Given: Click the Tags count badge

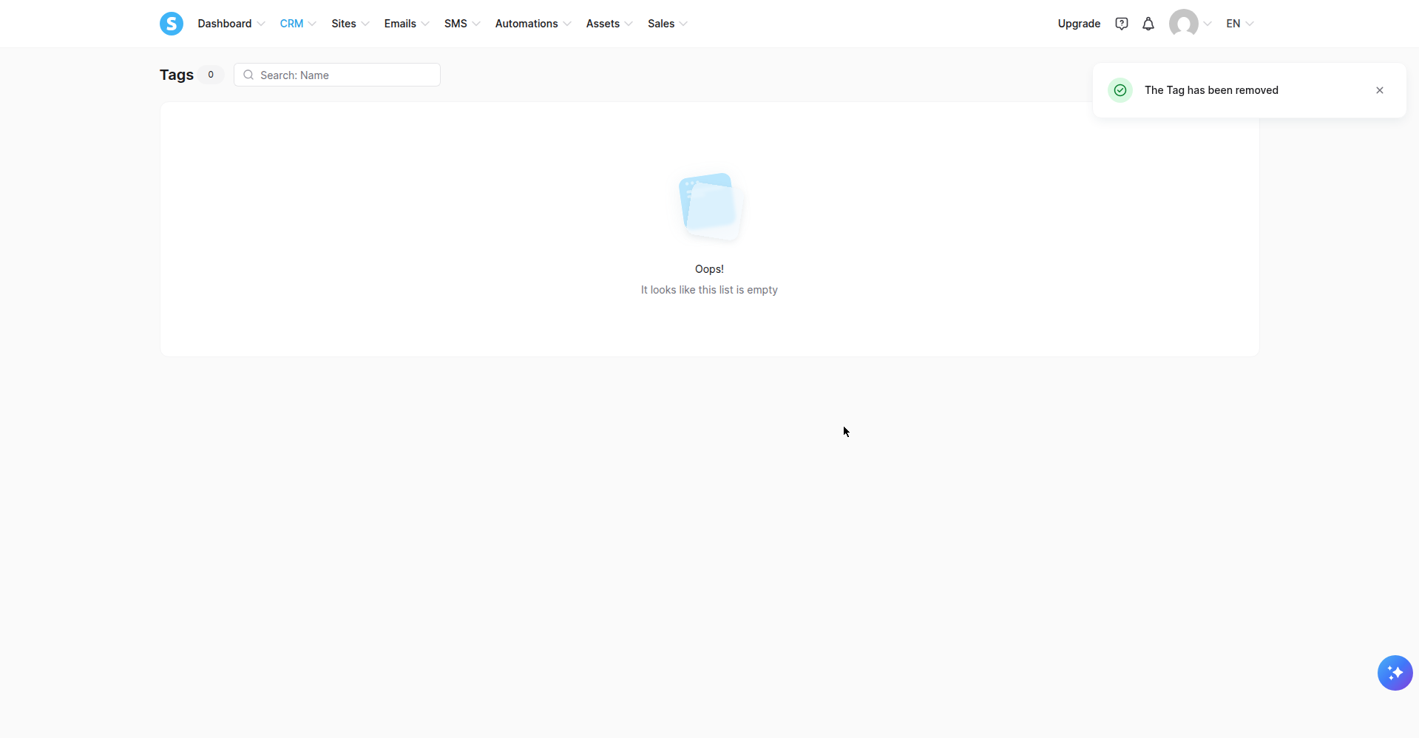Looking at the screenshot, I should coord(211,75).
